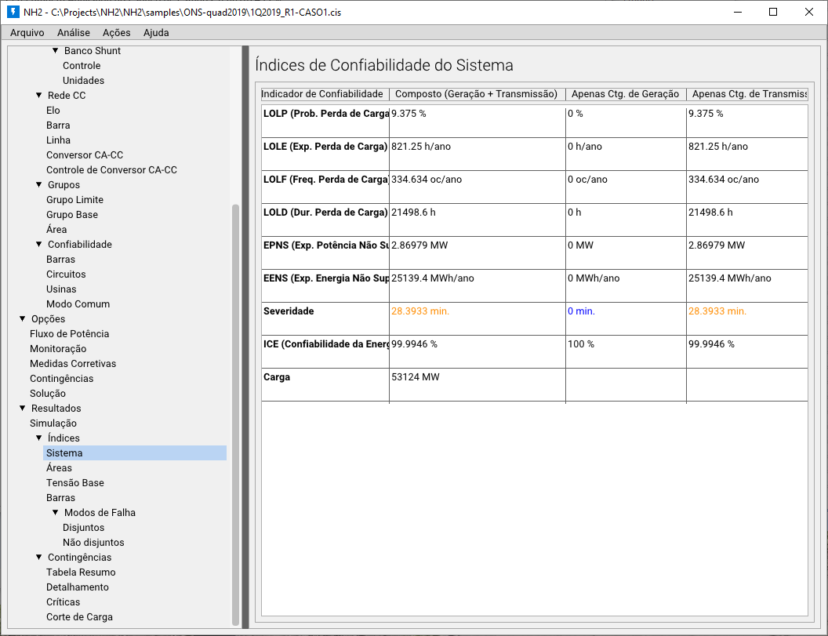This screenshot has width=828, height=636.
Task: Select the 0 MWh/ano cell
Action: 626,285
